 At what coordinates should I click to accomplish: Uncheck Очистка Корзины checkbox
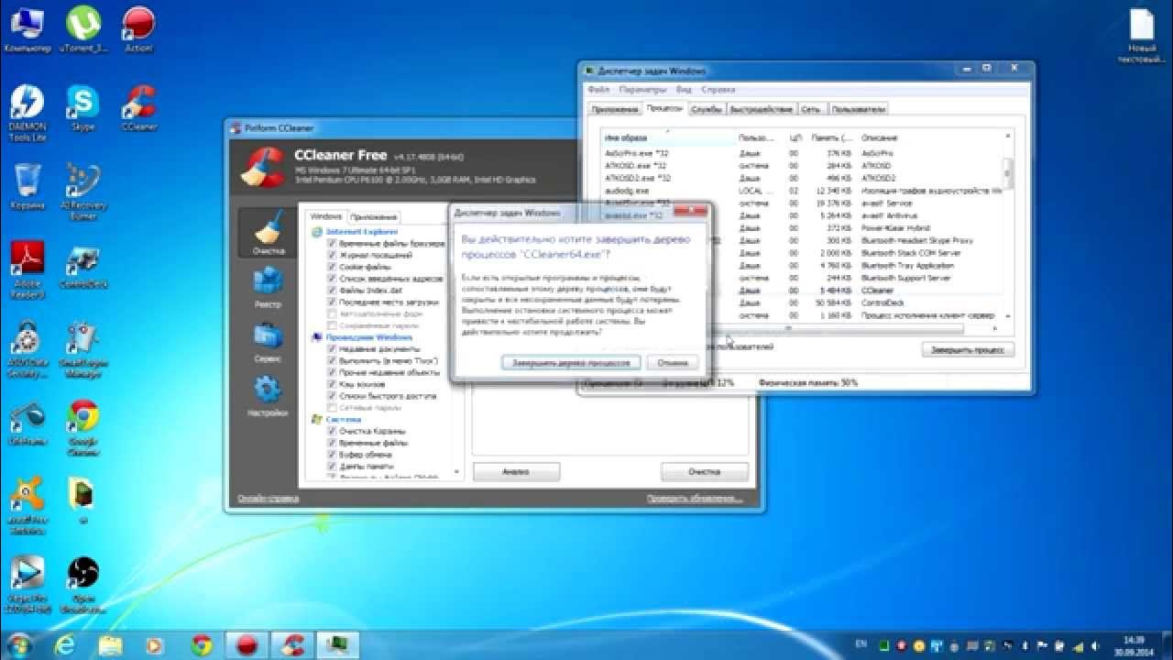tap(332, 431)
